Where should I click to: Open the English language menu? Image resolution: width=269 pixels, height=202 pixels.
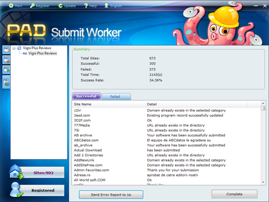tap(113, 6)
